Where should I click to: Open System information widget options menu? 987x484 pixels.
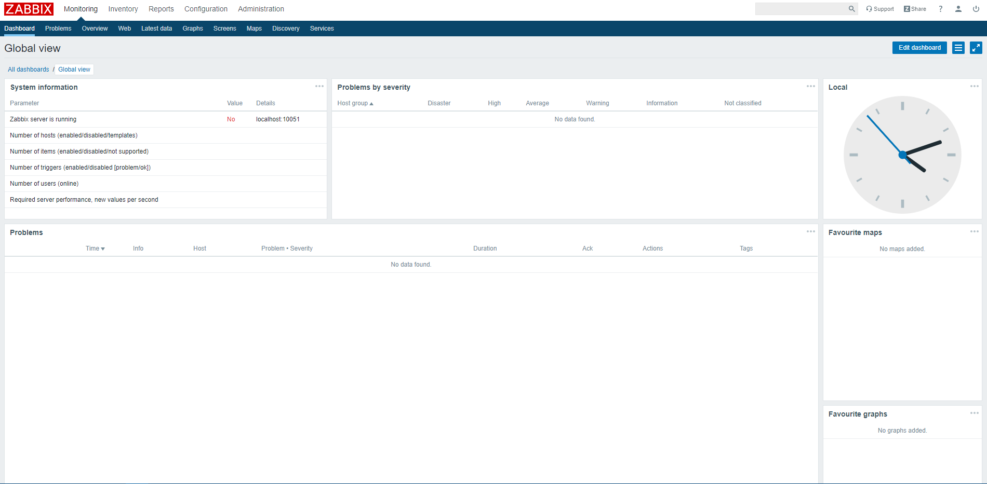coord(319,87)
